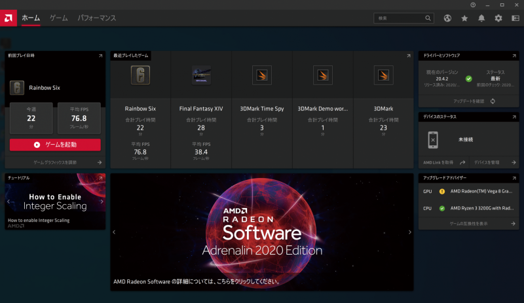Click the disconnected phone device icon
Screen dimensions: 524x303
click(433, 140)
